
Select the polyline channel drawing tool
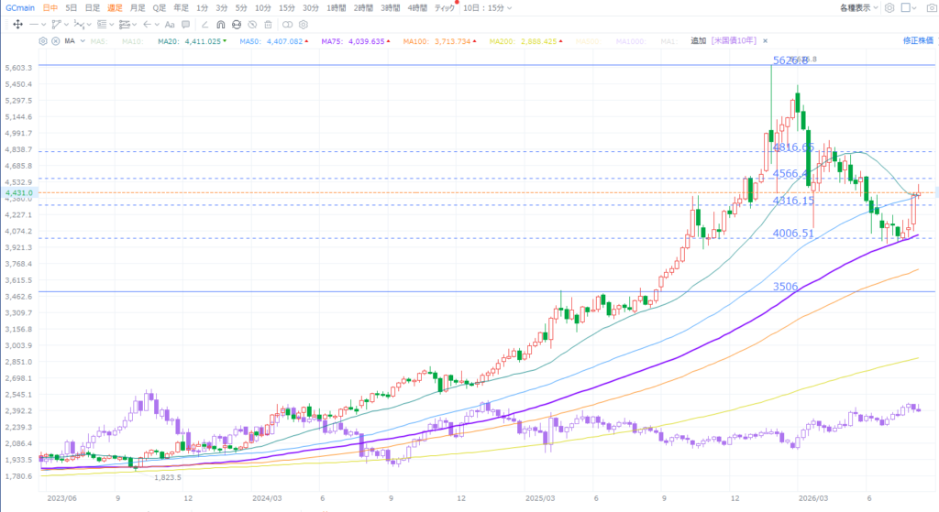pos(56,25)
